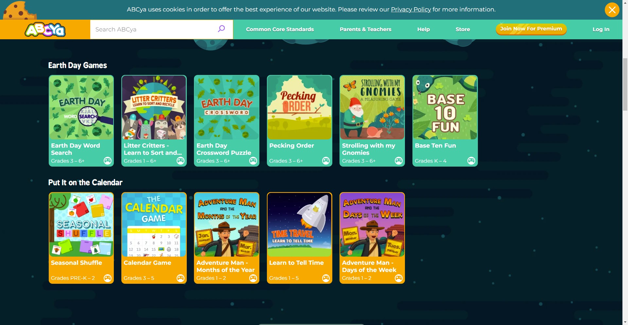Open Common Core Standards menu
This screenshot has height=325, width=628.
(280, 29)
